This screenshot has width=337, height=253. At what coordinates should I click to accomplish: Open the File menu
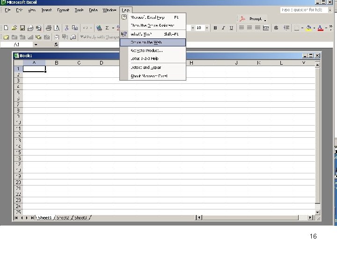tap(7, 10)
